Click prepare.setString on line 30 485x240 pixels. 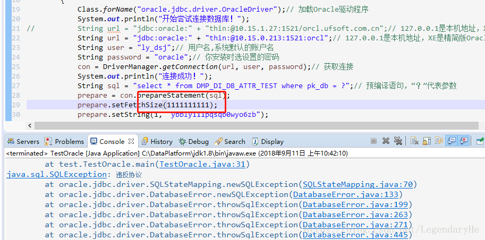tap(173, 115)
